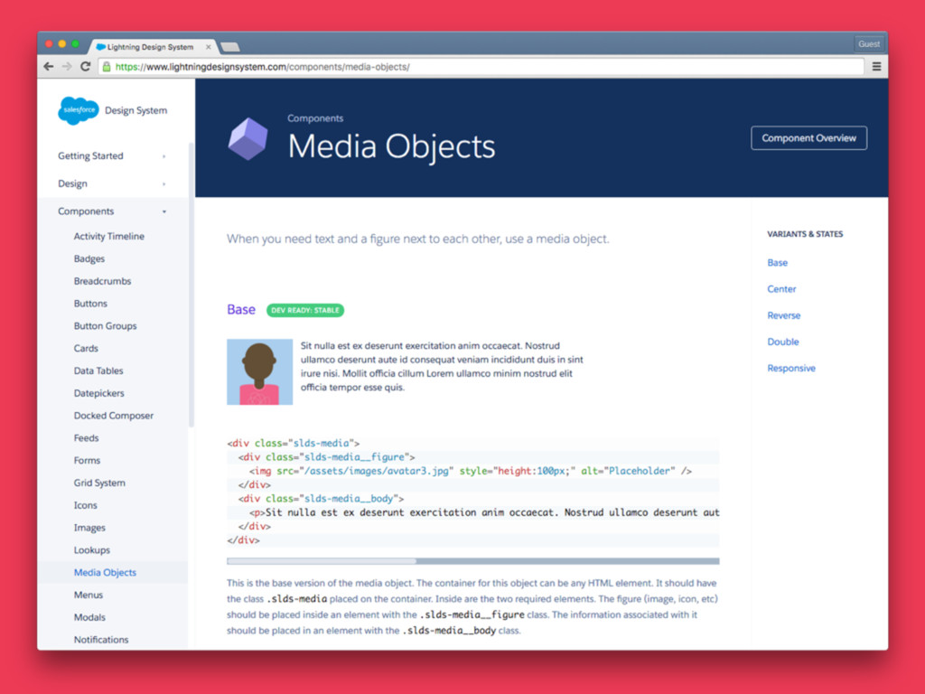The image size is (925, 694).
Task: Open Feeds in sidebar
Action: pos(86,438)
